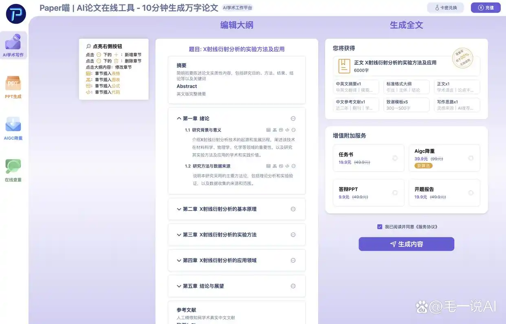506x324 pixels.
Task: Select the Aigc降重 add-on service
Action: [x=444, y=158]
